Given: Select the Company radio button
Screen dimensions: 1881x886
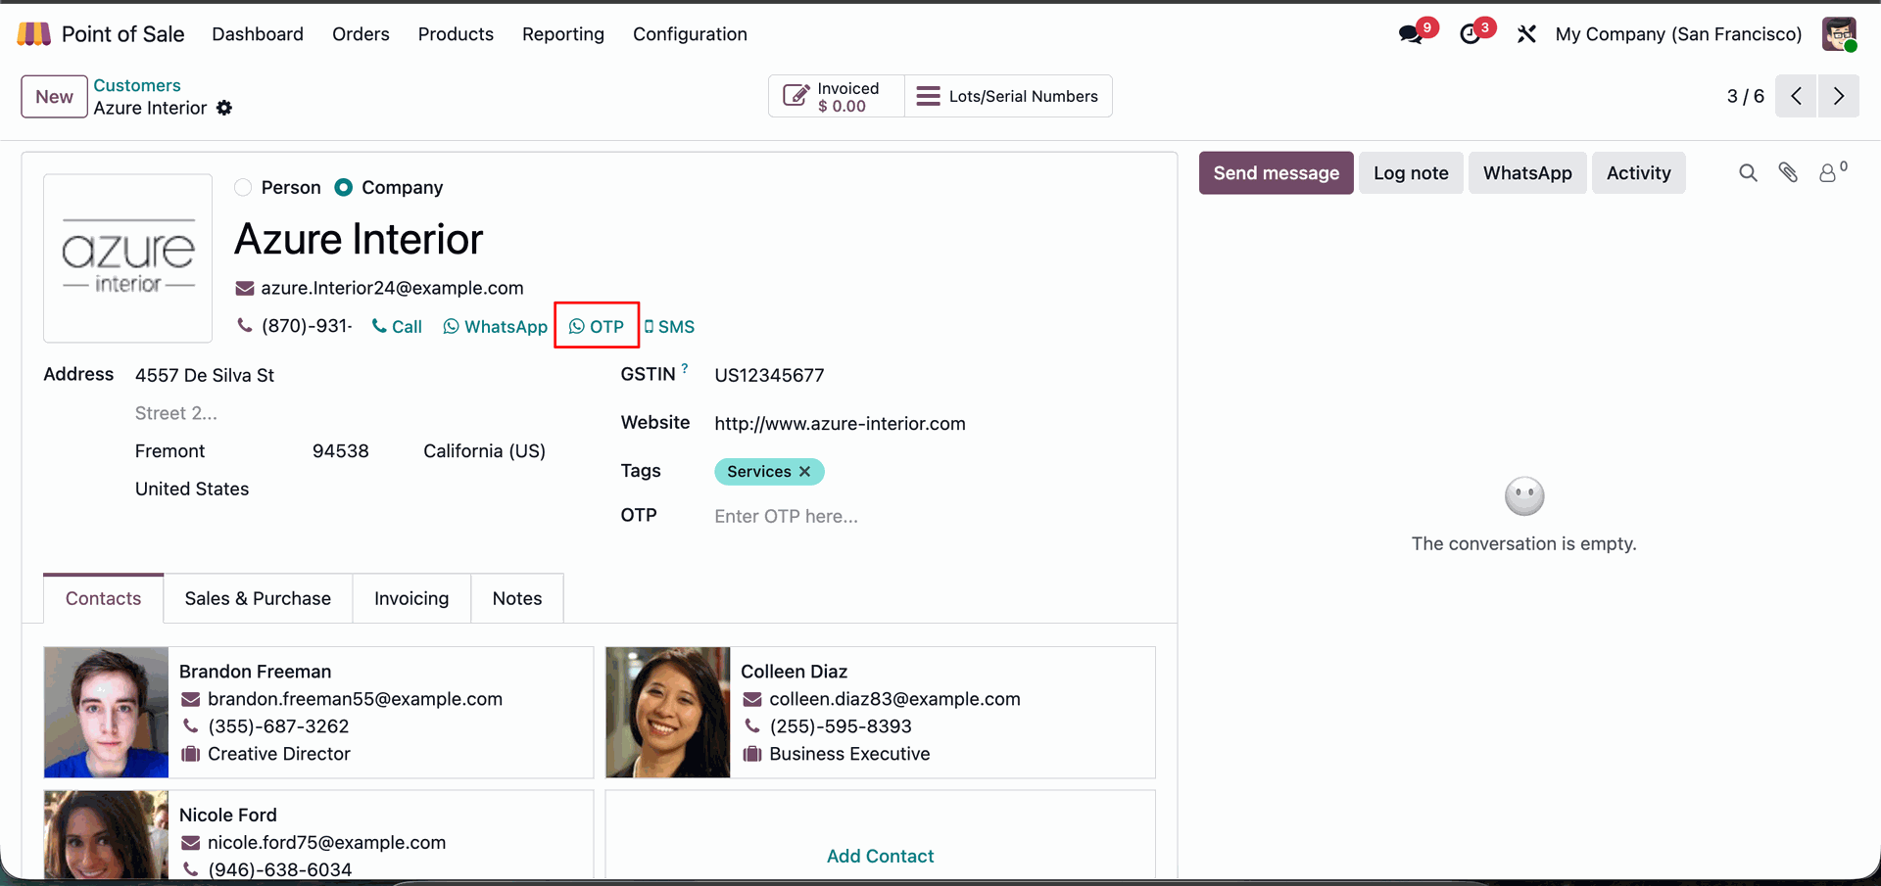Looking at the screenshot, I should pos(343,187).
